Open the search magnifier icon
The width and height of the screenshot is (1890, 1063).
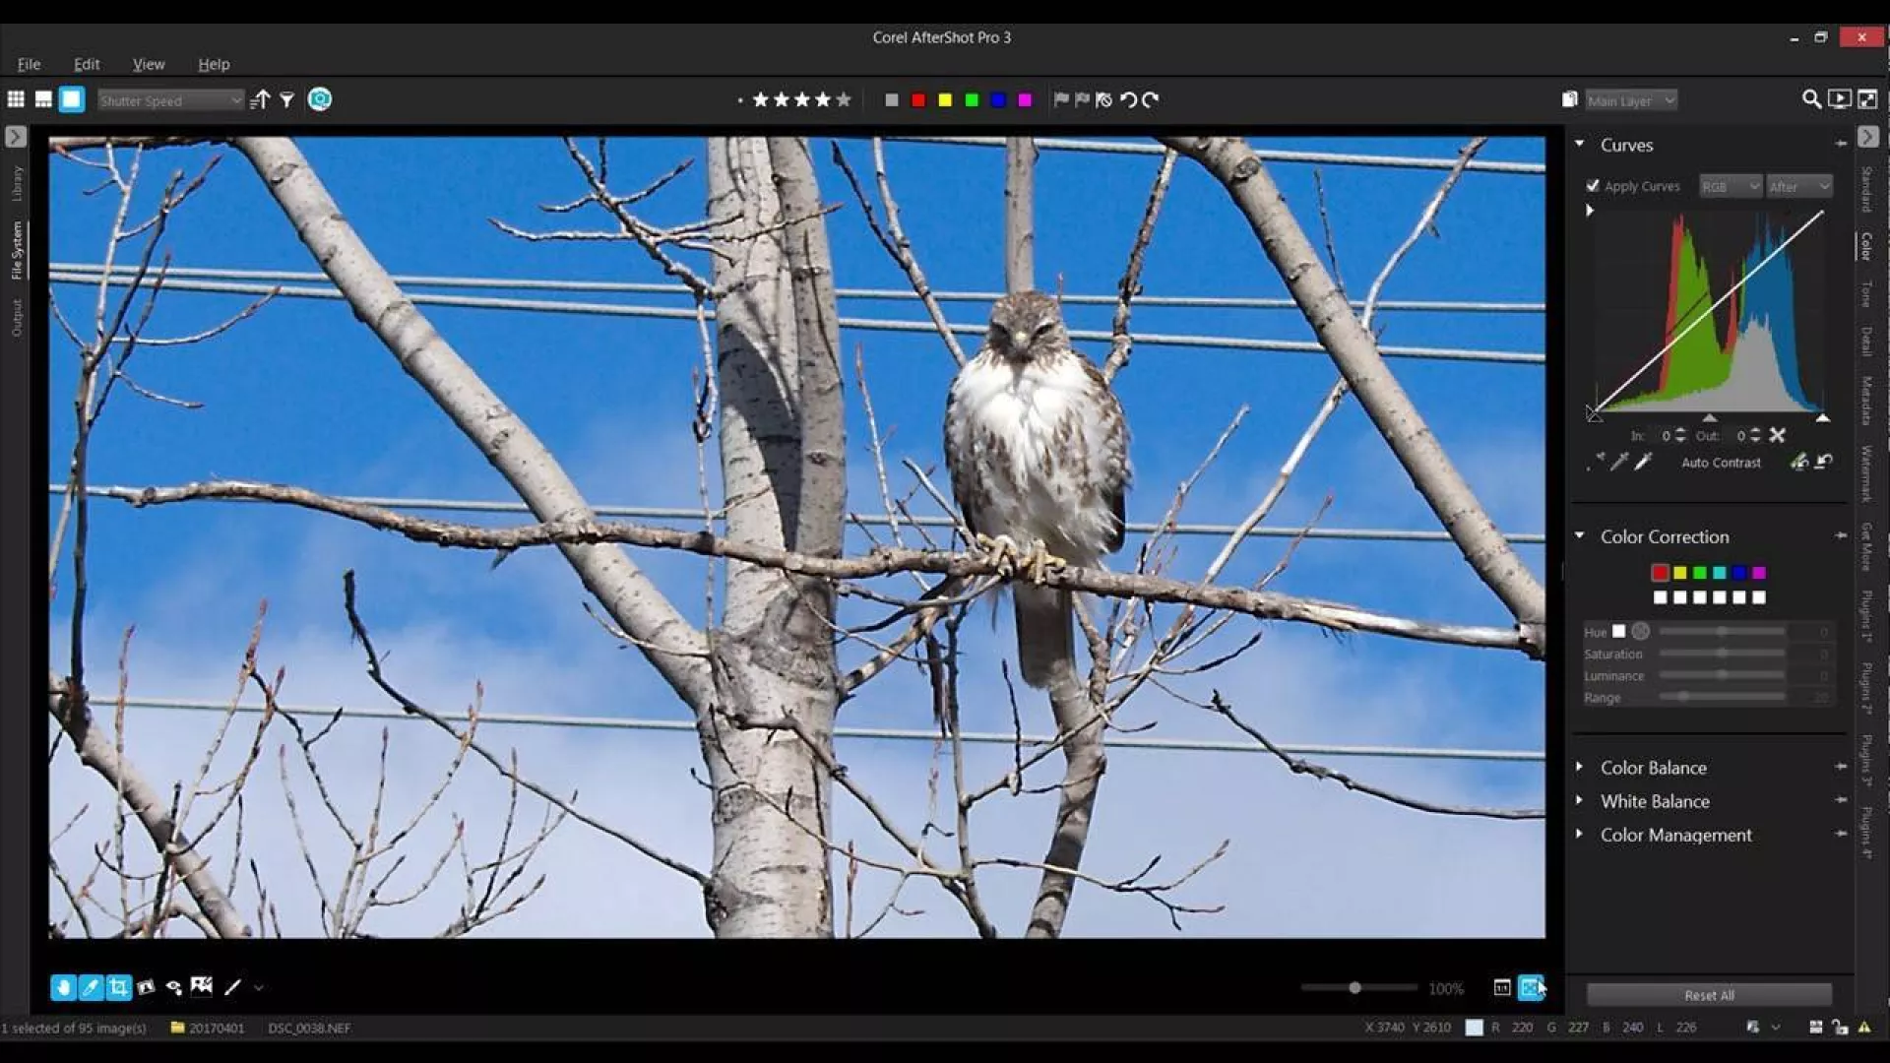[x=1810, y=99]
